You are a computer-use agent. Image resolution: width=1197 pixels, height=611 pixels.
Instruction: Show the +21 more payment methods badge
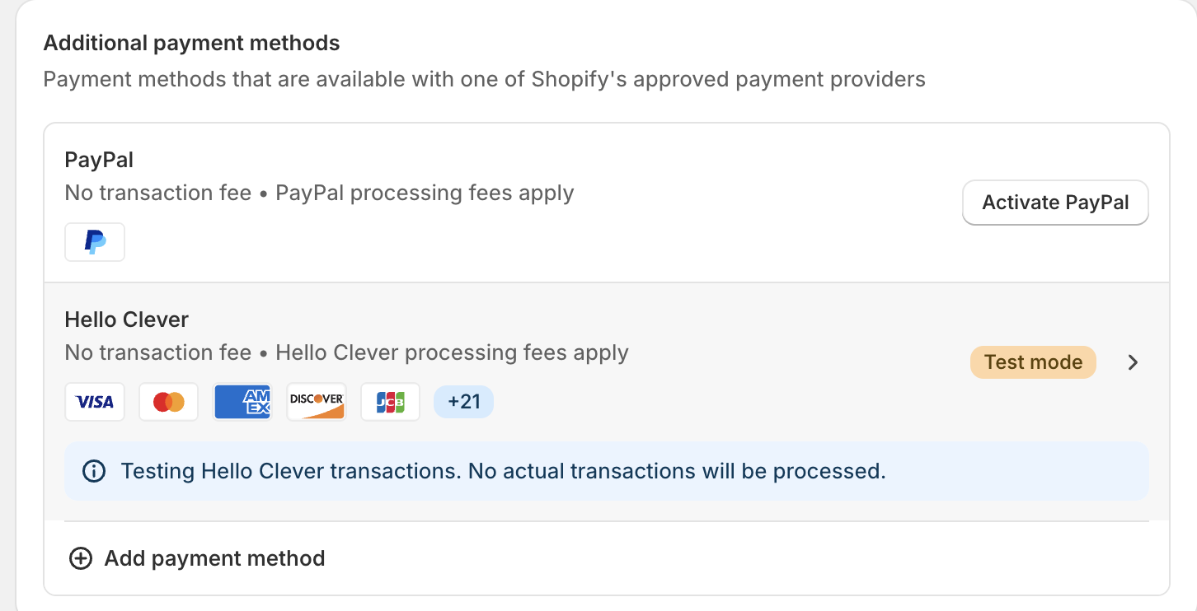point(463,402)
